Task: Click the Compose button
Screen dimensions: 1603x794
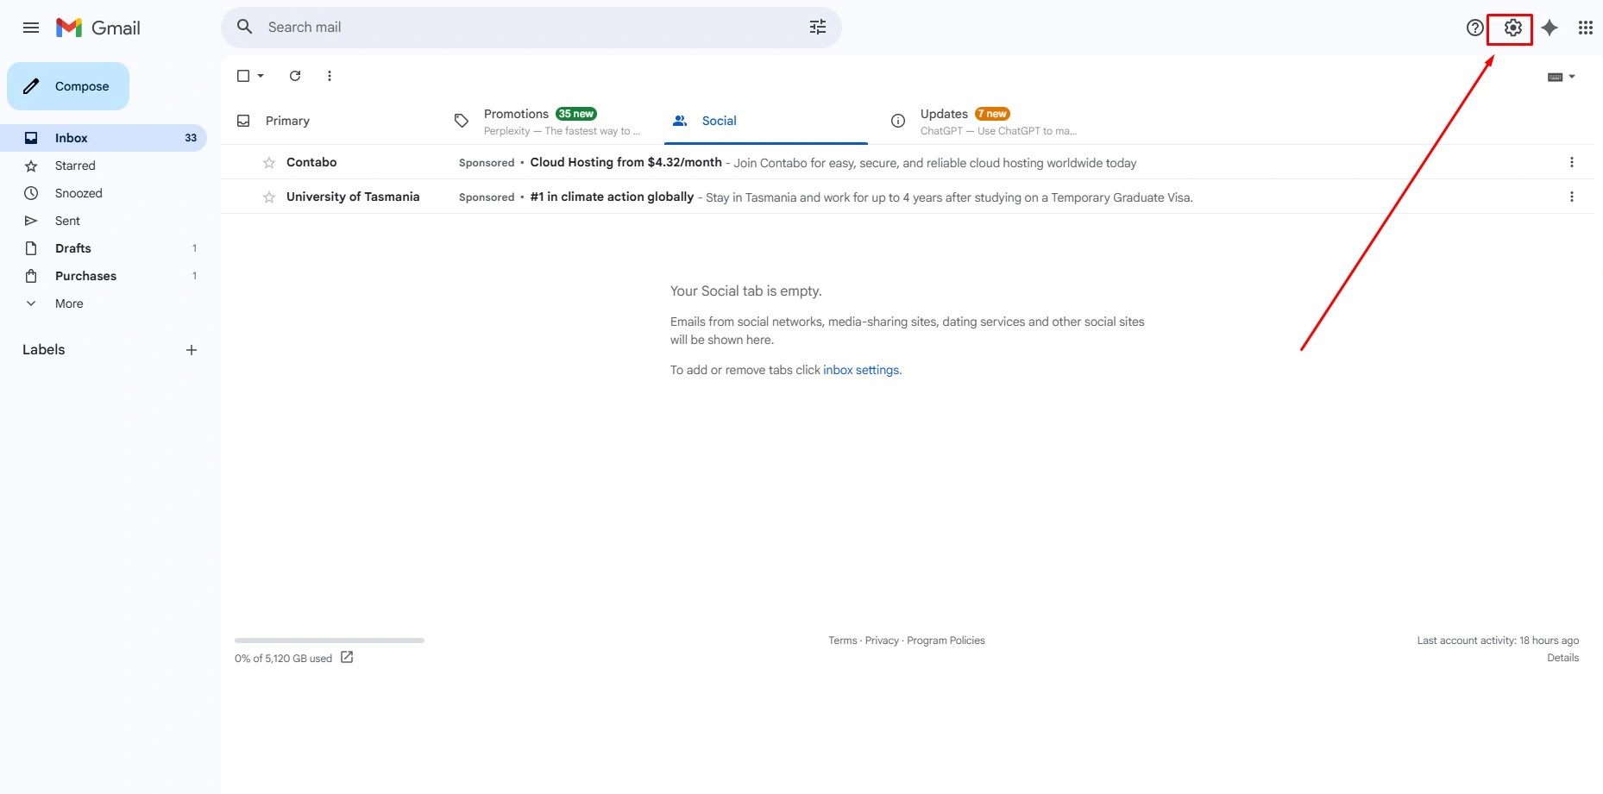Action: [68, 86]
